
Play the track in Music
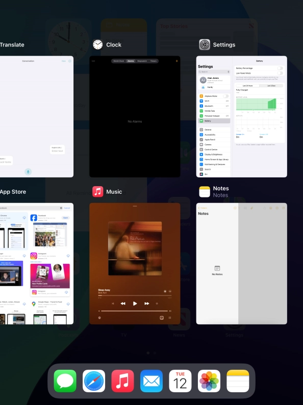click(135, 303)
